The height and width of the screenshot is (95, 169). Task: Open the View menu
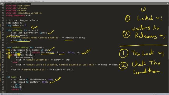(x=18, y=1)
